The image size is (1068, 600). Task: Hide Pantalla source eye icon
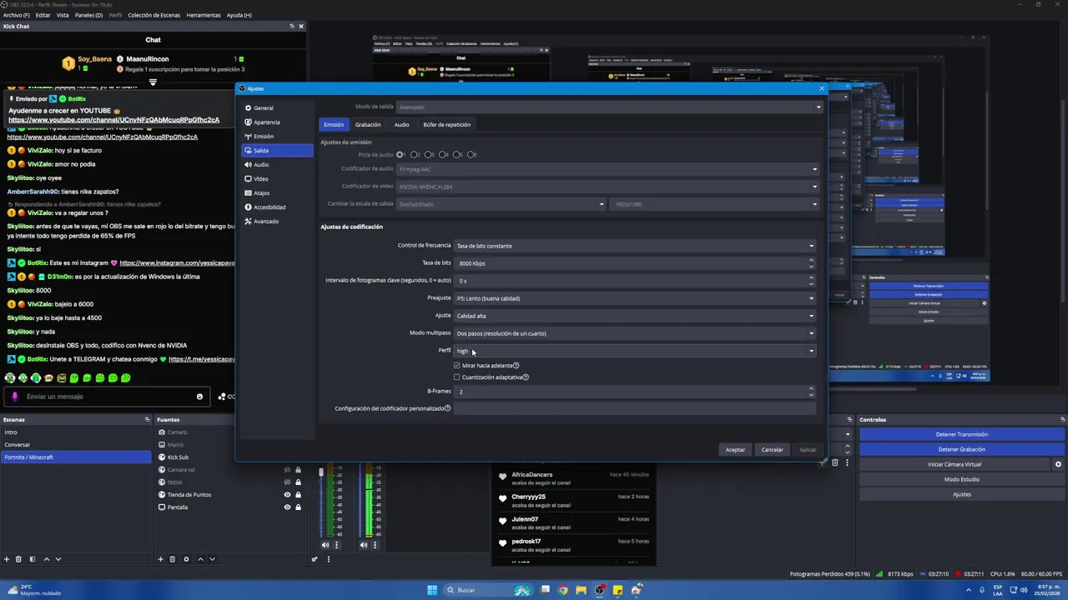(287, 507)
